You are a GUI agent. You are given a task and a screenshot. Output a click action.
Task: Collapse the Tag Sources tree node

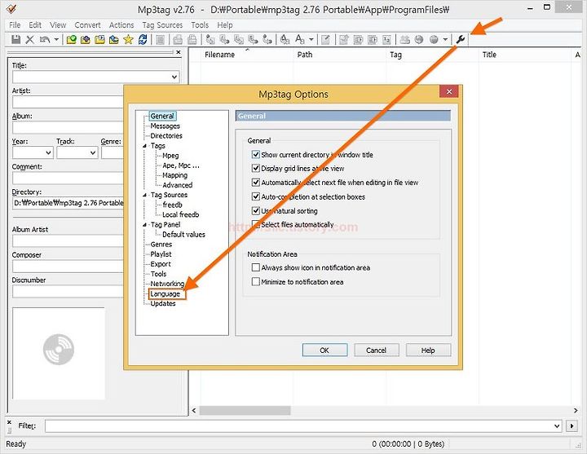tap(144, 195)
